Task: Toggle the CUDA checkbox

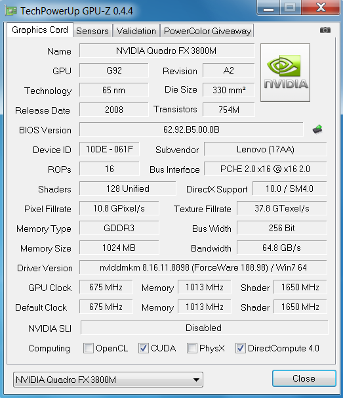Action: coord(144,348)
